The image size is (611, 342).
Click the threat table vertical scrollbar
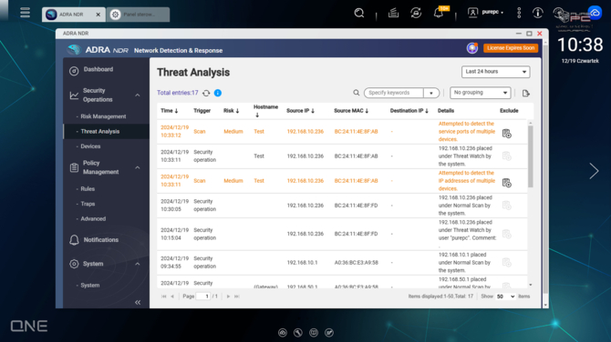(531, 156)
